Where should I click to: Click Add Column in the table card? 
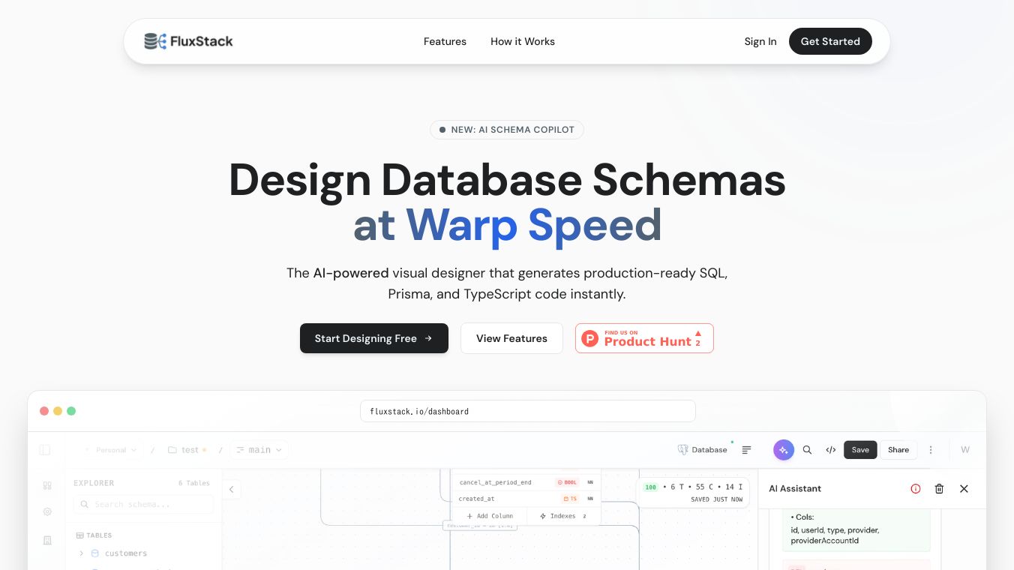point(490,516)
